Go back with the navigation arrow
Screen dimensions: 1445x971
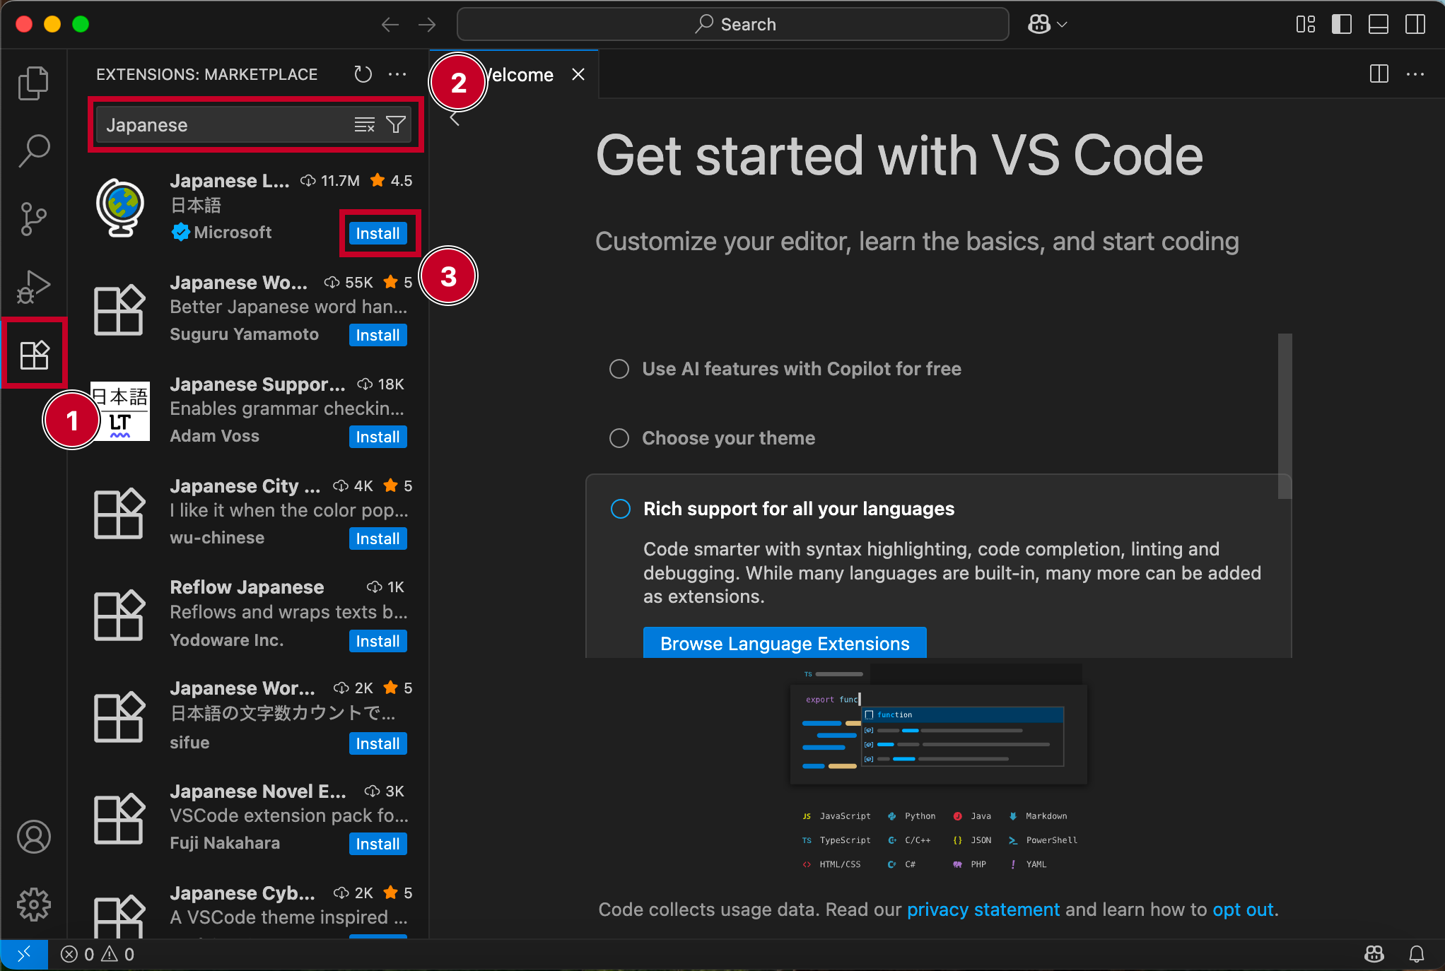point(390,25)
